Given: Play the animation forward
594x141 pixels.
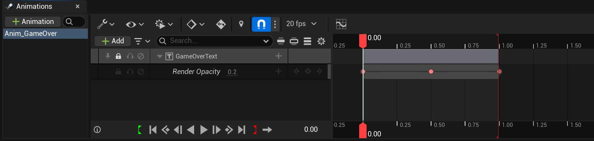Looking at the screenshot, I should [204, 130].
